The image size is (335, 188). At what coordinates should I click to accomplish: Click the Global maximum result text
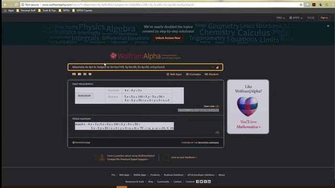(125, 126)
